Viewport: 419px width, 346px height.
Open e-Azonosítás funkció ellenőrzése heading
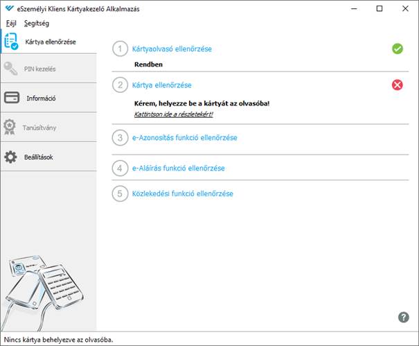185,137
